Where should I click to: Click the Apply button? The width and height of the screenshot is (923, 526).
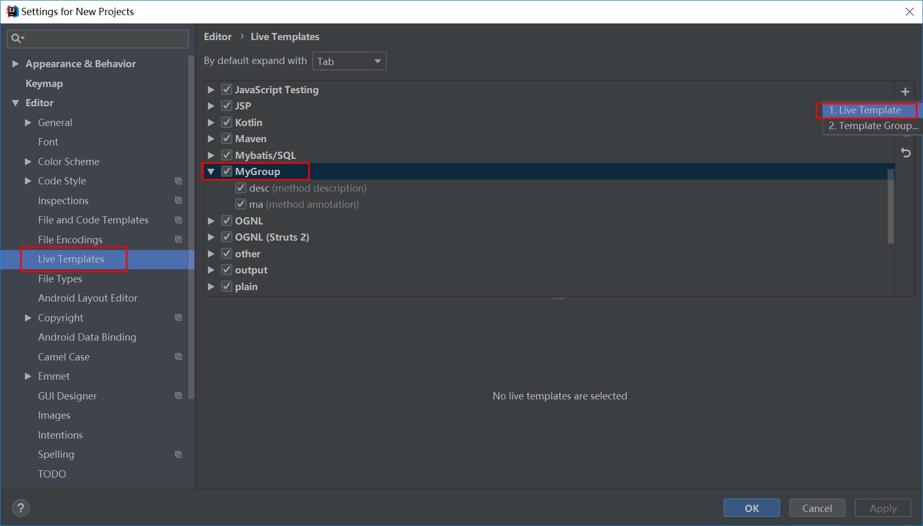tap(883, 508)
